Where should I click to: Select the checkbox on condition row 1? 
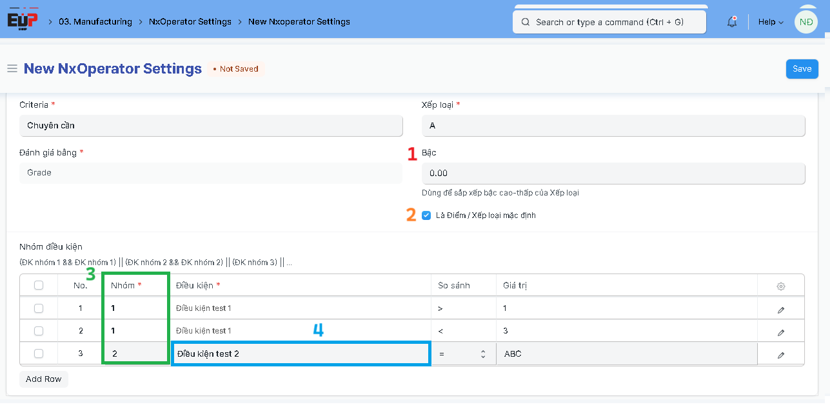tap(38, 308)
